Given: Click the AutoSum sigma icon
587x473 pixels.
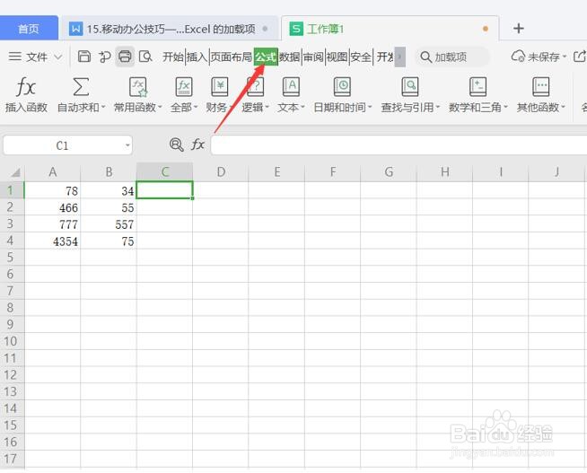Looking at the screenshot, I should point(81,87).
